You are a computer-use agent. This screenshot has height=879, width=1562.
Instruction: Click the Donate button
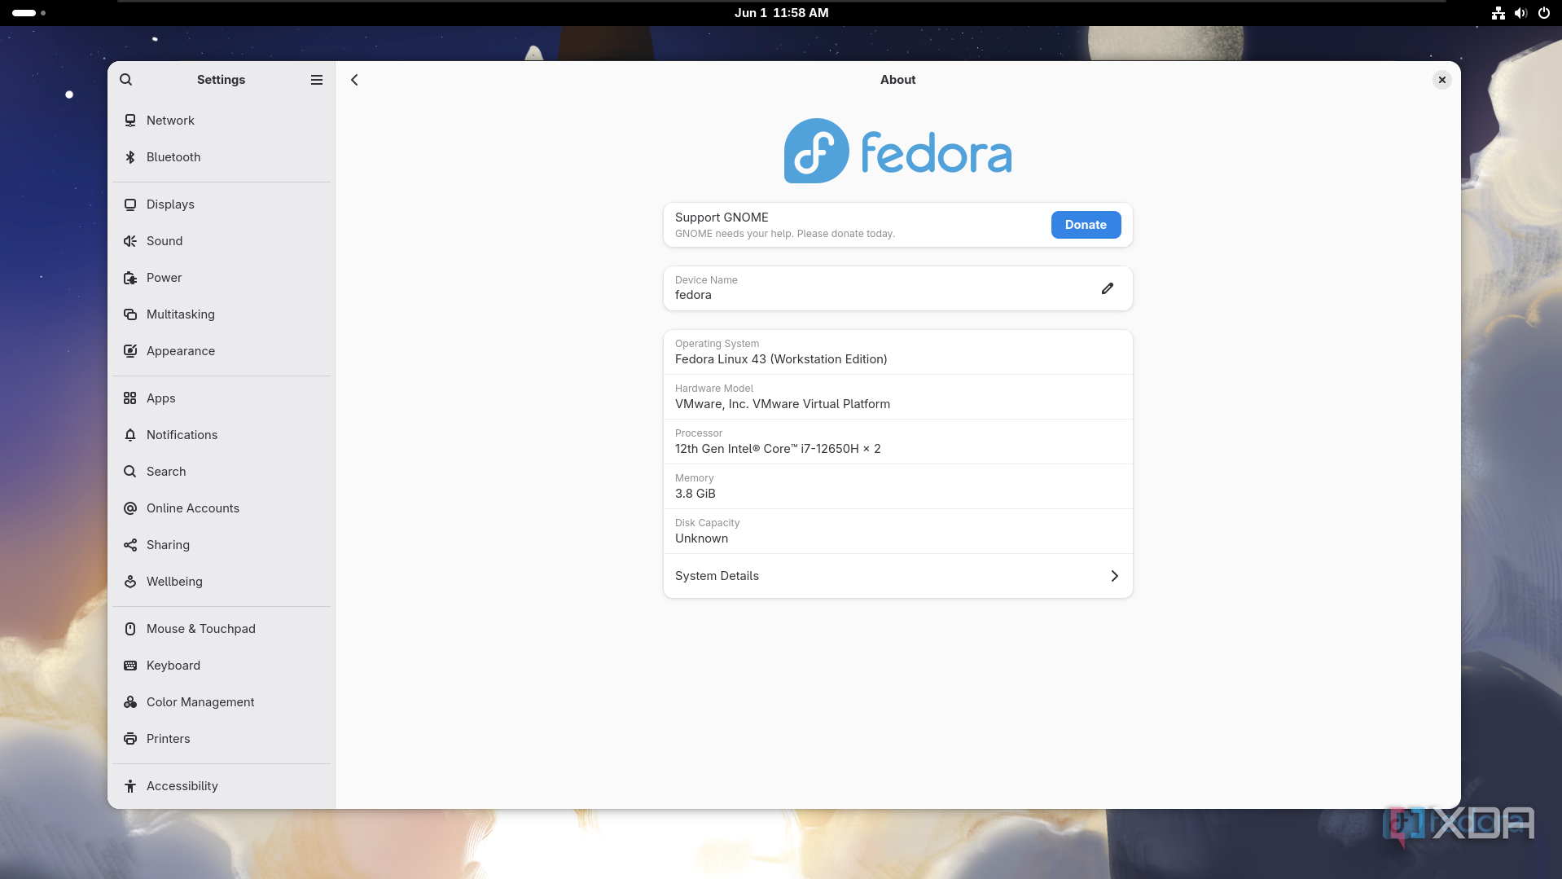[1086, 225]
